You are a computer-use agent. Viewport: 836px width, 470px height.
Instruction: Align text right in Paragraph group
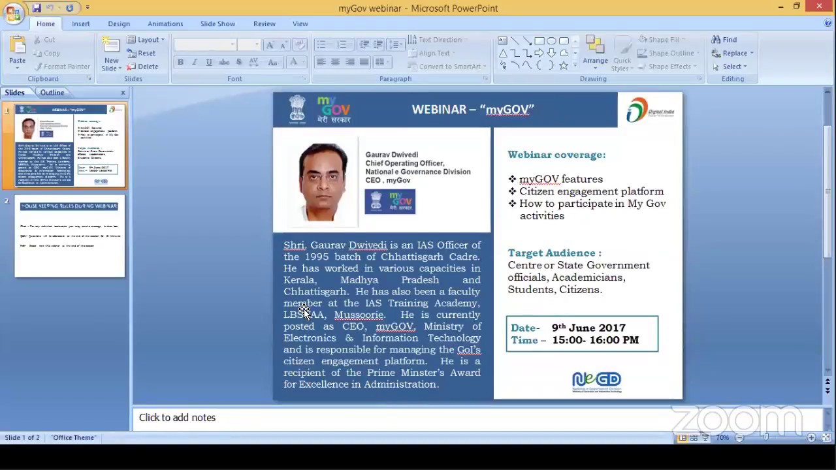350,62
